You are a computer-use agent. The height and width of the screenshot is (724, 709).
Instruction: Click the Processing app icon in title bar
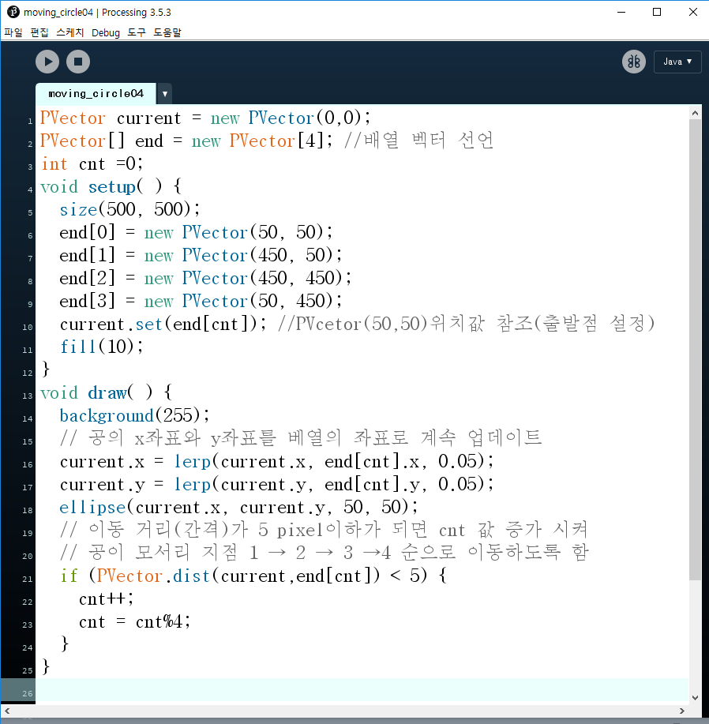[x=13, y=12]
